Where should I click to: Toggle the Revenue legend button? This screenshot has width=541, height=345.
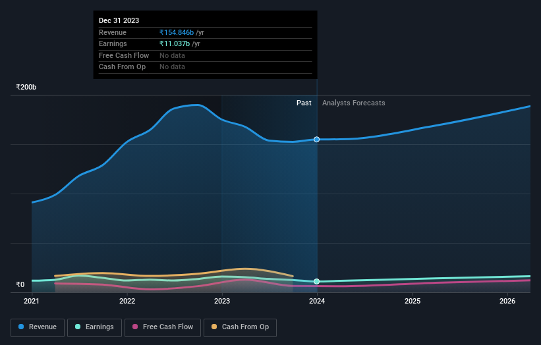click(x=38, y=327)
